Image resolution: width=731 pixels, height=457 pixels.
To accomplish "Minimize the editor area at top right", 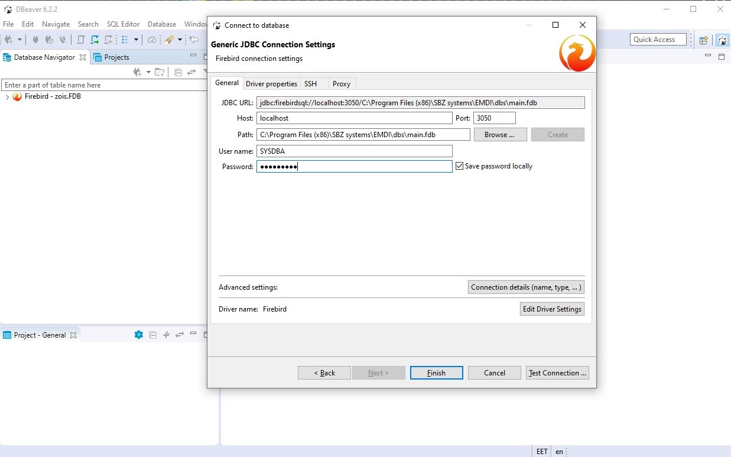I will click(707, 56).
